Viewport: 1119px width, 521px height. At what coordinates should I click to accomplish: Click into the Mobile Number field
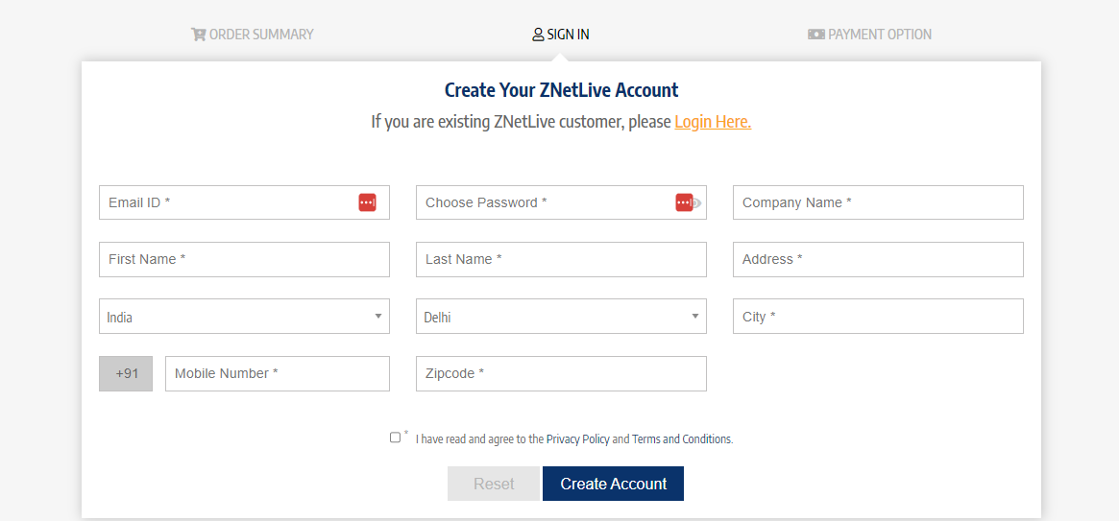pos(277,373)
